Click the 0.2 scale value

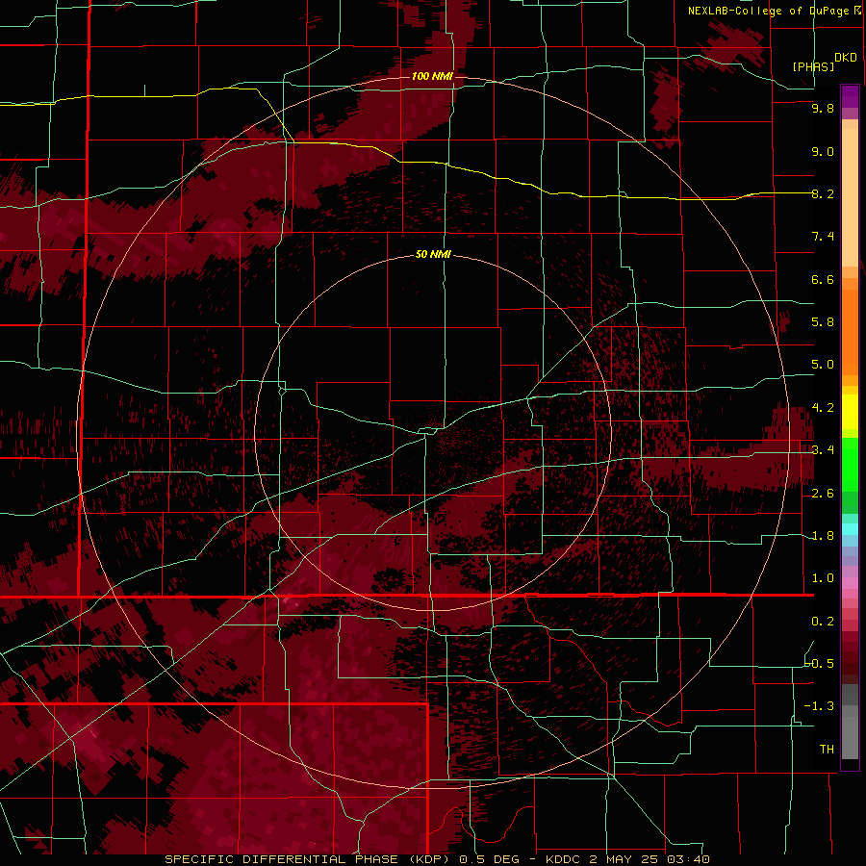[823, 622]
